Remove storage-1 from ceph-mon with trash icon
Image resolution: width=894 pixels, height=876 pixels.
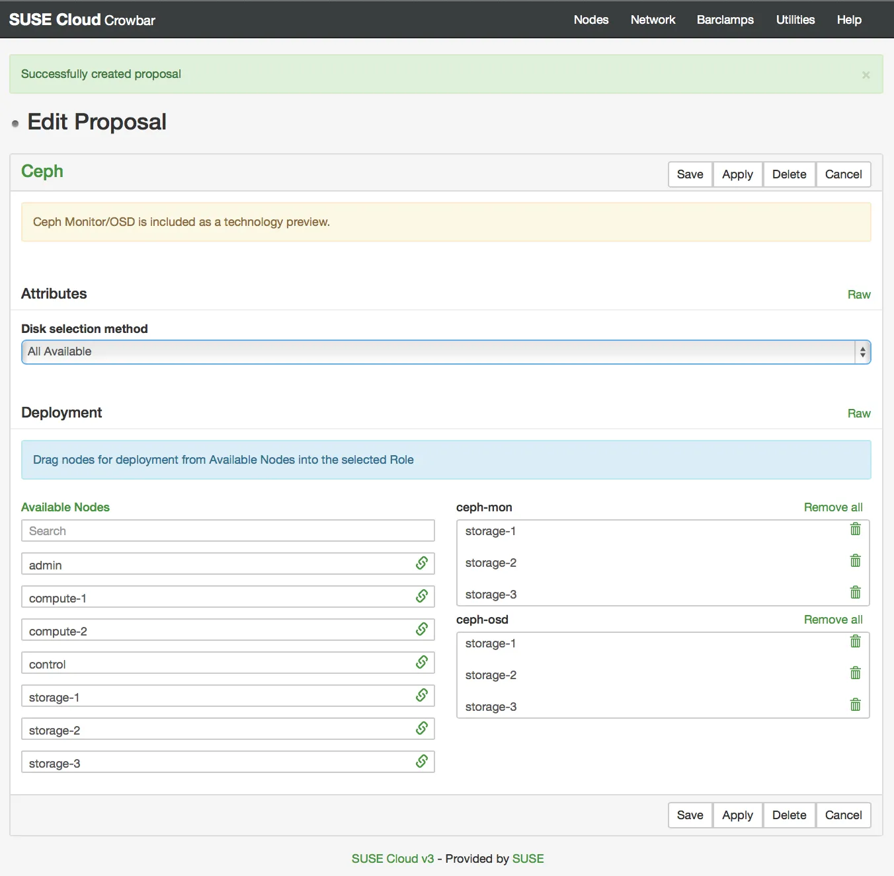click(855, 529)
